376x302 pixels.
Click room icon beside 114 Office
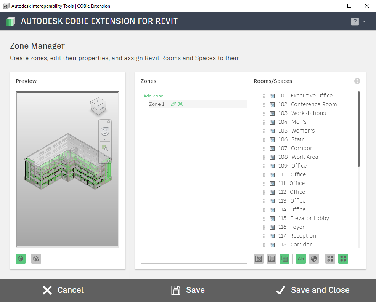coord(272,210)
